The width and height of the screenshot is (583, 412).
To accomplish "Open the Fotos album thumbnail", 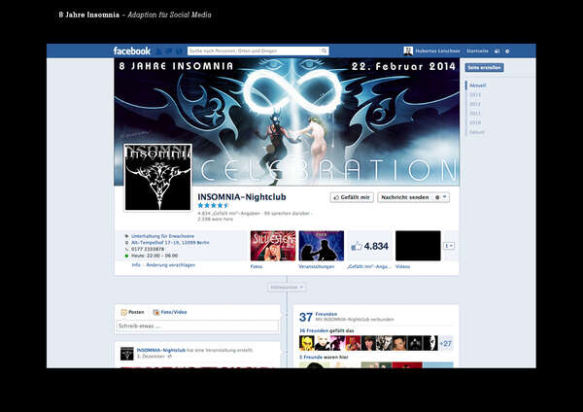I will click(x=272, y=246).
